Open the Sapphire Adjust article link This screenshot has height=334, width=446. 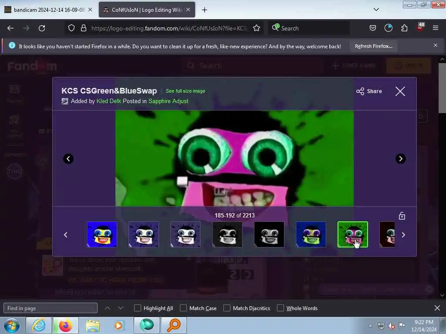[169, 101]
